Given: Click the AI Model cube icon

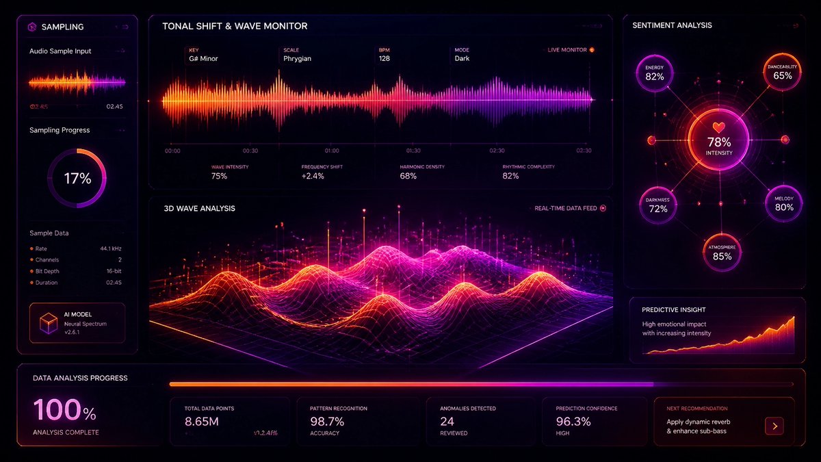Looking at the screenshot, I should [x=49, y=323].
